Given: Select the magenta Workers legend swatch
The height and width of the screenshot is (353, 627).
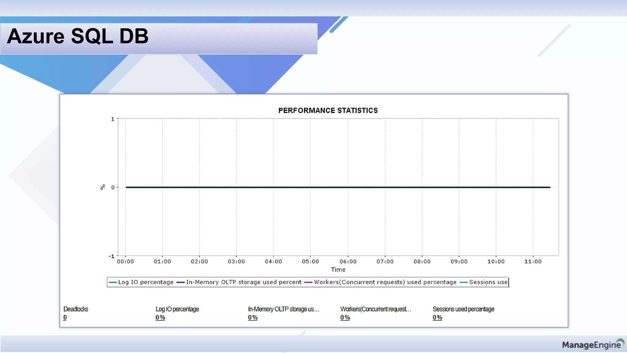Looking at the screenshot, I should (x=308, y=282).
